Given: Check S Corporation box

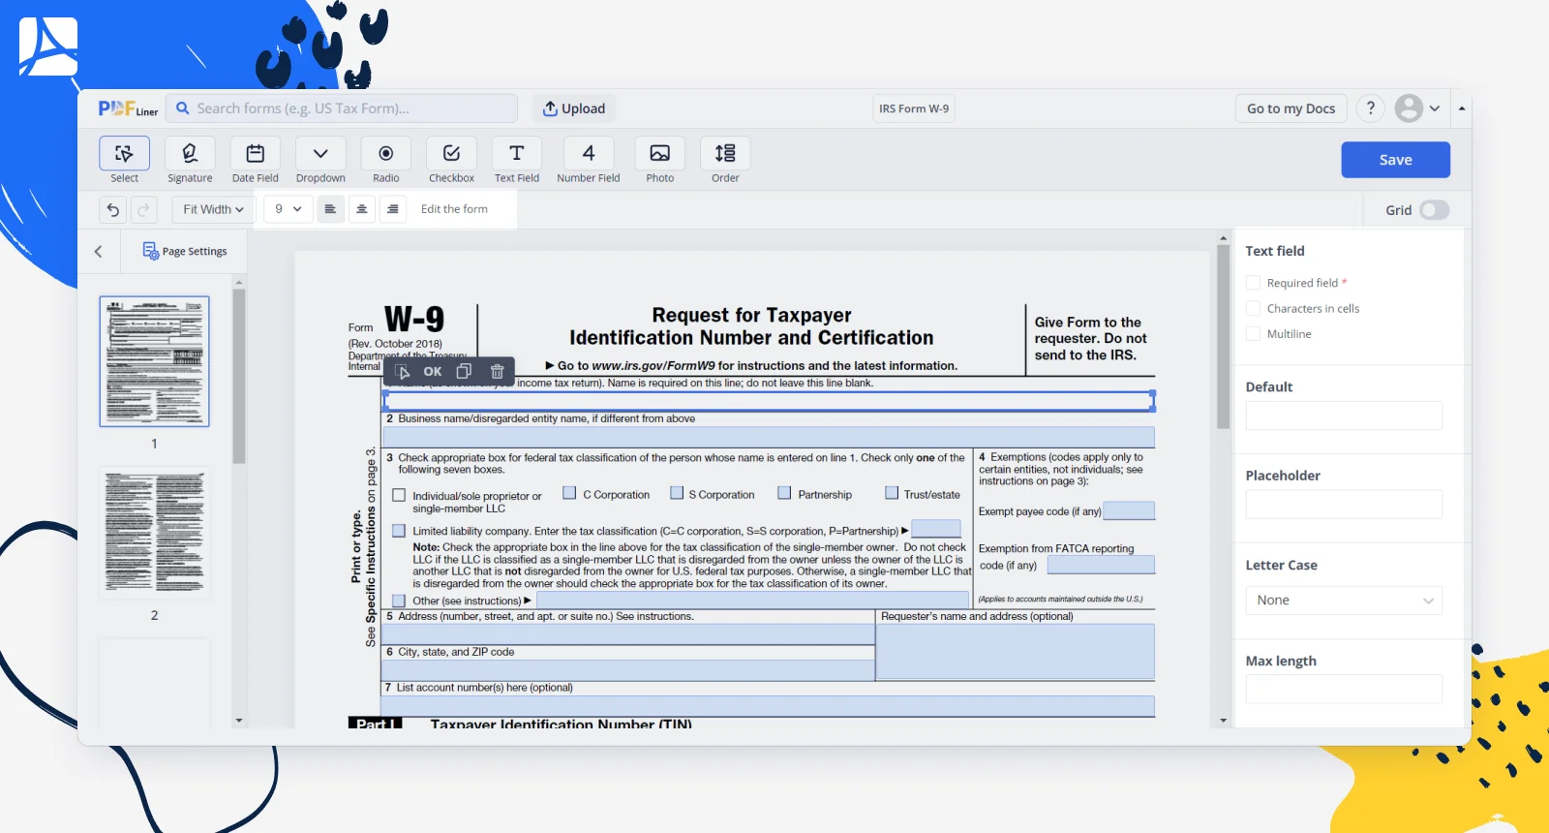Looking at the screenshot, I should 677,493.
